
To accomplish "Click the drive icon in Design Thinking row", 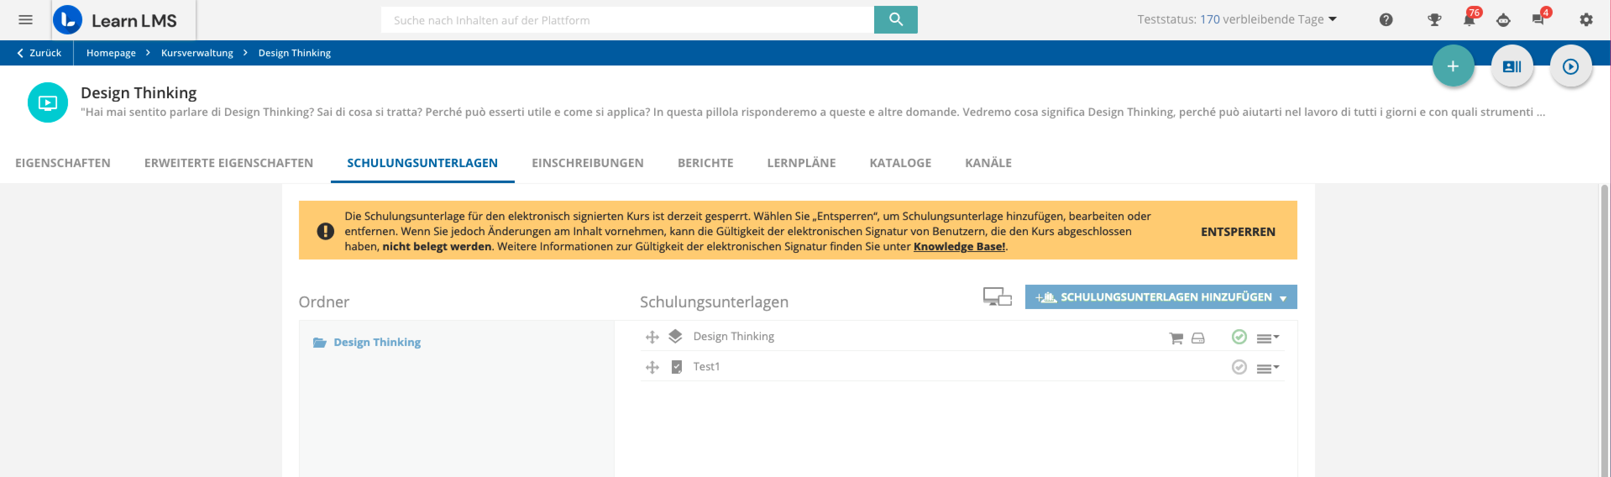I will (x=1198, y=338).
